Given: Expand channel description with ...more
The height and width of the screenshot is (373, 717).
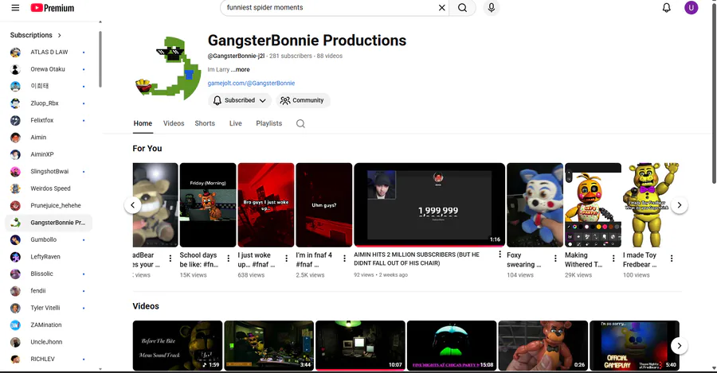Looking at the screenshot, I should [241, 70].
